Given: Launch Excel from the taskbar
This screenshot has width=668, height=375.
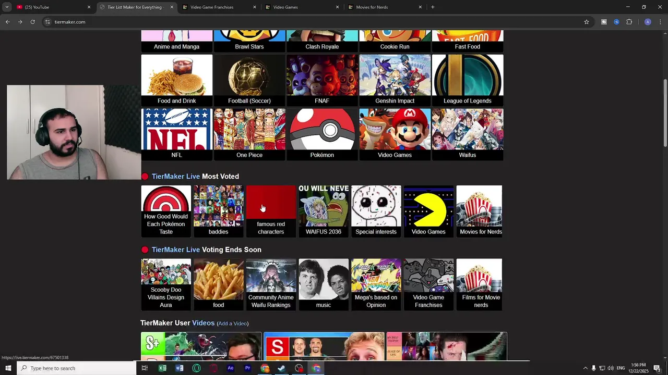Looking at the screenshot, I should [x=162, y=368].
